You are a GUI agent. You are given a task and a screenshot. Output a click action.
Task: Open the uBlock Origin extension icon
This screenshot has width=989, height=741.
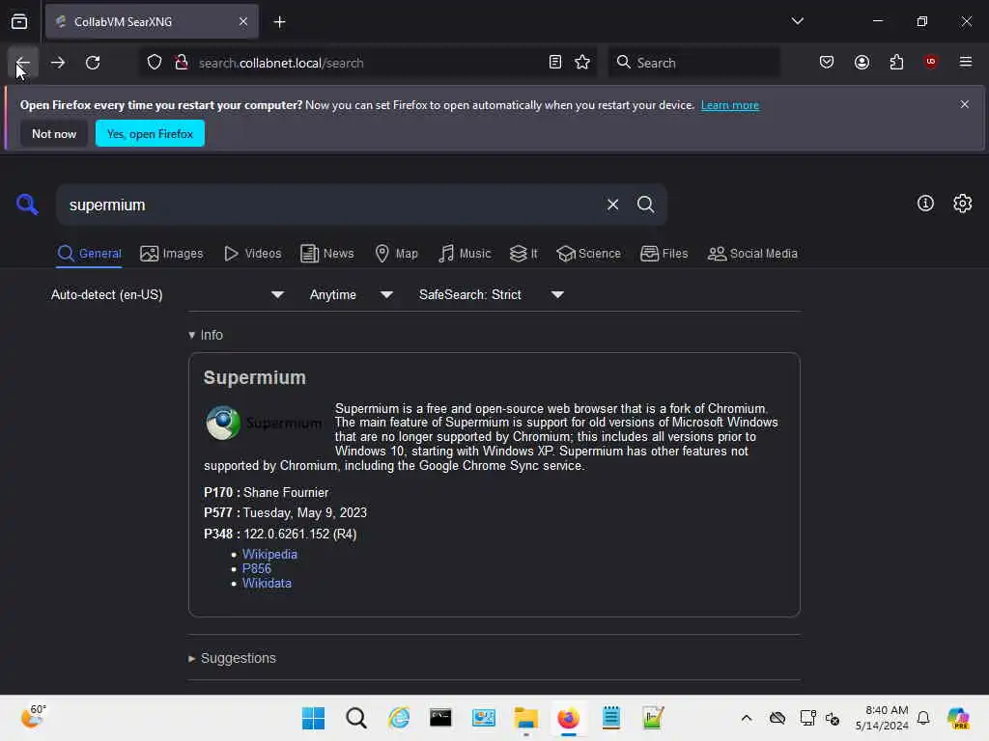[x=930, y=62]
